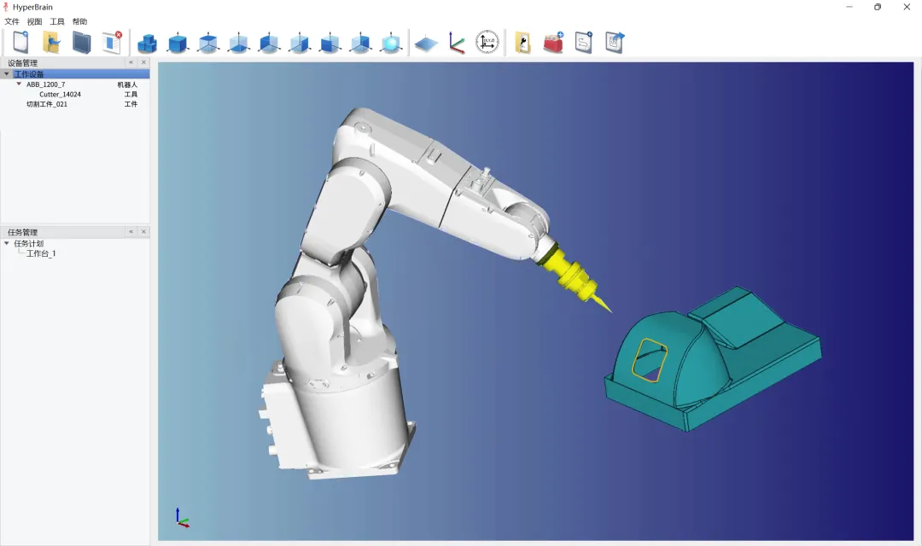922x546 pixels.
Task: Close the 设备管理 panel
Action: click(x=143, y=62)
